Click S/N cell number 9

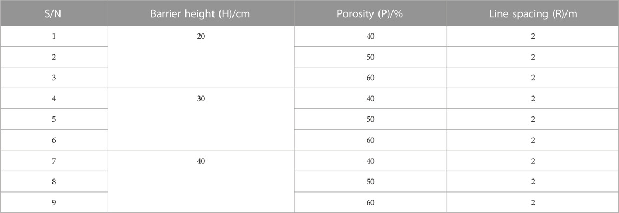click(x=54, y=202)
